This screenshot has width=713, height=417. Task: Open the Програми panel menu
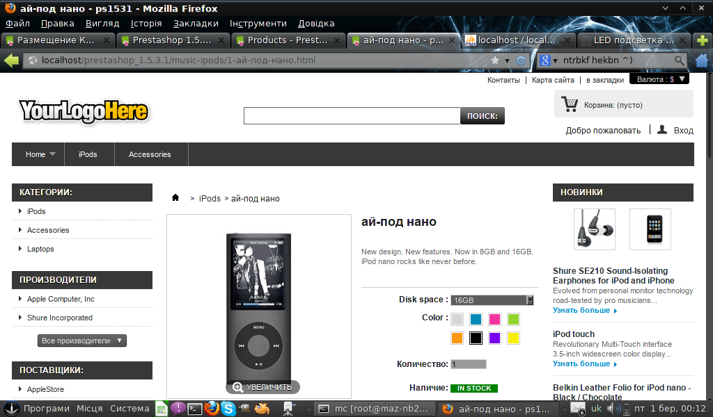point(47,409)
